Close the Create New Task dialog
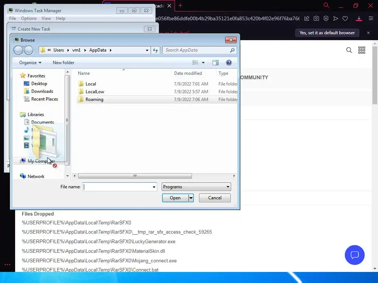This screenshot has height=283, width=378. (150, 29)
